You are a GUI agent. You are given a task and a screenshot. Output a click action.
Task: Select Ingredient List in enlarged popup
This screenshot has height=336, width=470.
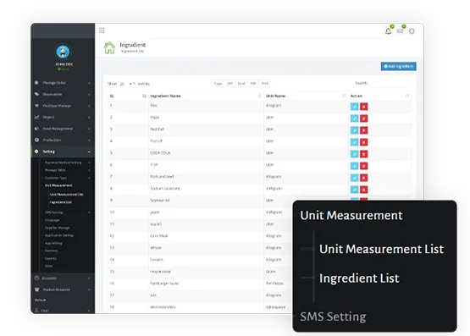coord(359,278)
